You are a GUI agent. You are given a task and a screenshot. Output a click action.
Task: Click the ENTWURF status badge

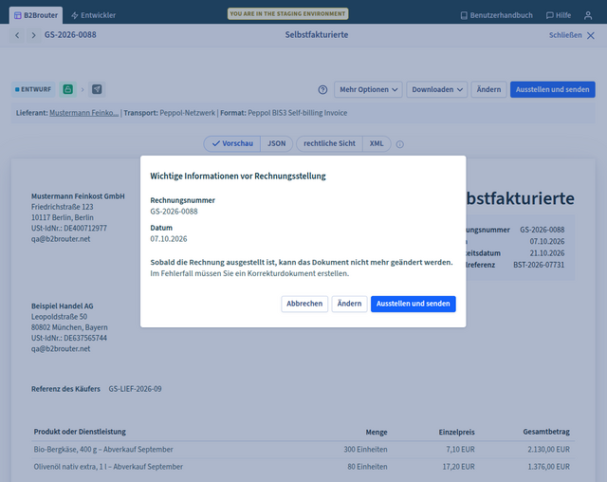pyautogui.click(x=33, y=89)
